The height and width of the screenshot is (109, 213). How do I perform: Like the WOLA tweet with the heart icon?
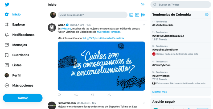pyautogui.click(x=92, y=95)
